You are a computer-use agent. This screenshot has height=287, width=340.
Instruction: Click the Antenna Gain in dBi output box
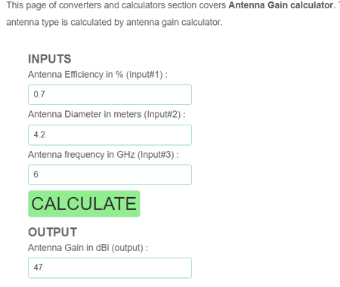110,268
